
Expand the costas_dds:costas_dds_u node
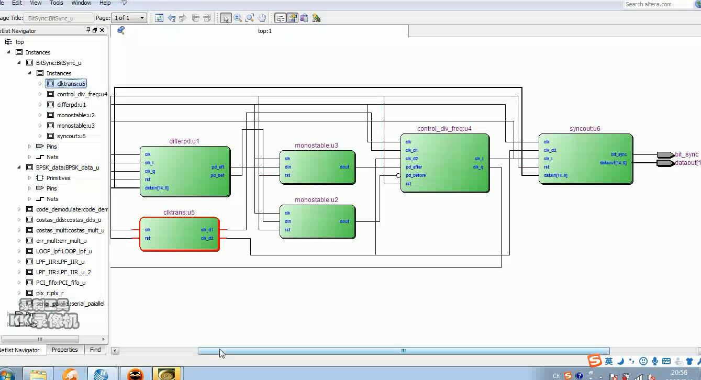click(x=19, y=220)
